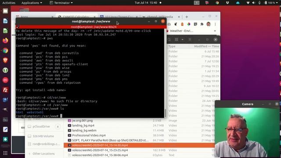Open the volume indicator in top bar

pyautogui.click(x=254, y=3)
